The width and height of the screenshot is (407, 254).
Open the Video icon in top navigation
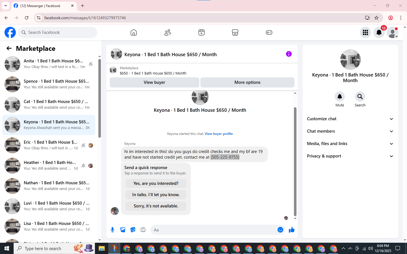click(202, 32)
